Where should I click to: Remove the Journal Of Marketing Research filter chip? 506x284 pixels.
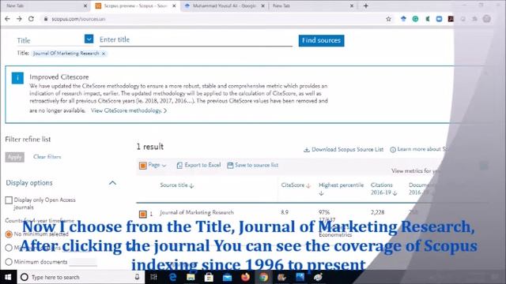coord(104,54)
